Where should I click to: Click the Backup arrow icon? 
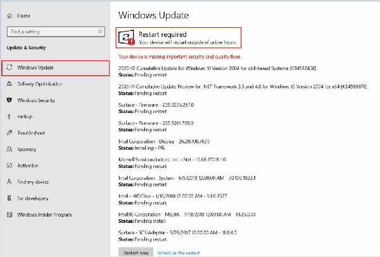tap(9, 117)
